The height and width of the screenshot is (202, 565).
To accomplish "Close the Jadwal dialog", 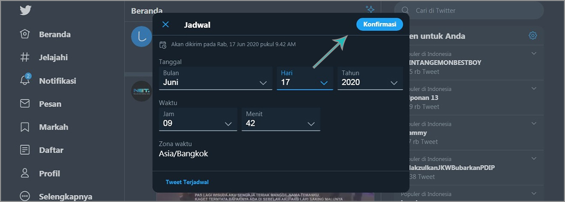I will tap(165, 25).
